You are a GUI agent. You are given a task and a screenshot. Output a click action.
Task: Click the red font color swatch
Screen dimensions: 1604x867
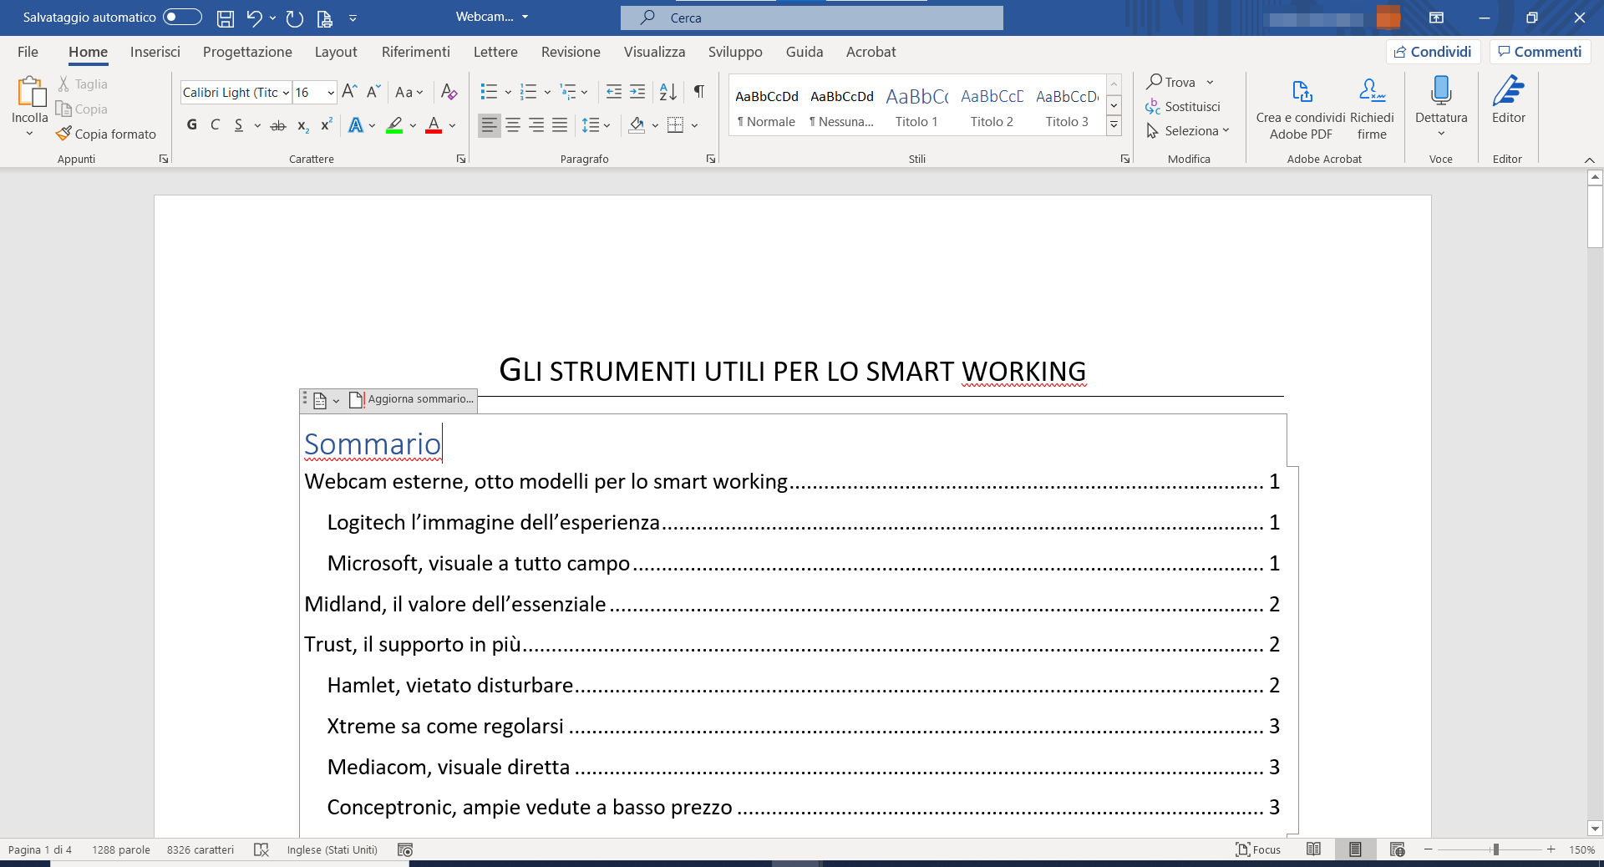coord(434,126)
